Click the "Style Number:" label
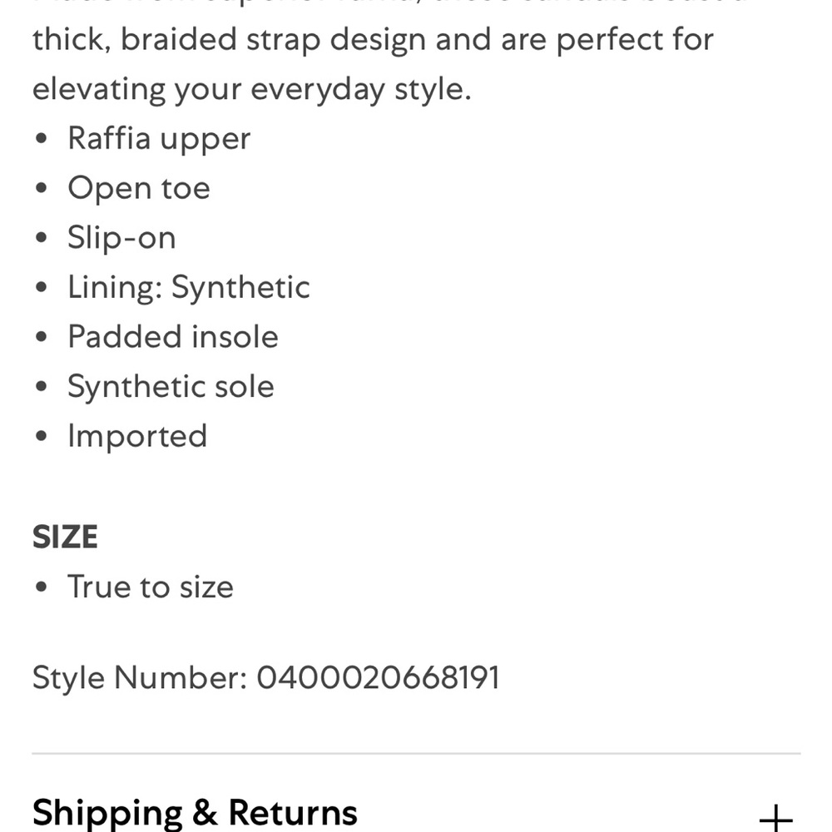The width and height of the screenshot is (832, 832). click(140, 678)
